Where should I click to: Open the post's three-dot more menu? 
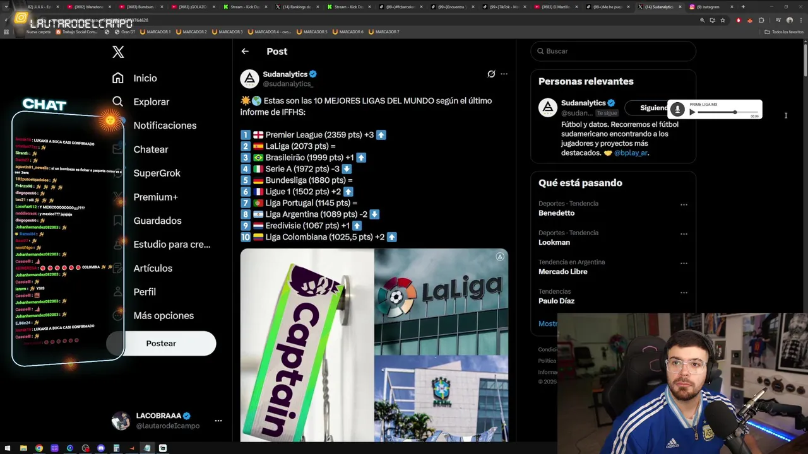tap(504, 74)
